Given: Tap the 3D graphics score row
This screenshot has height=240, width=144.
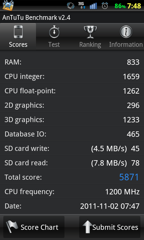Looking at the screenshot, I should pos(72,119).
